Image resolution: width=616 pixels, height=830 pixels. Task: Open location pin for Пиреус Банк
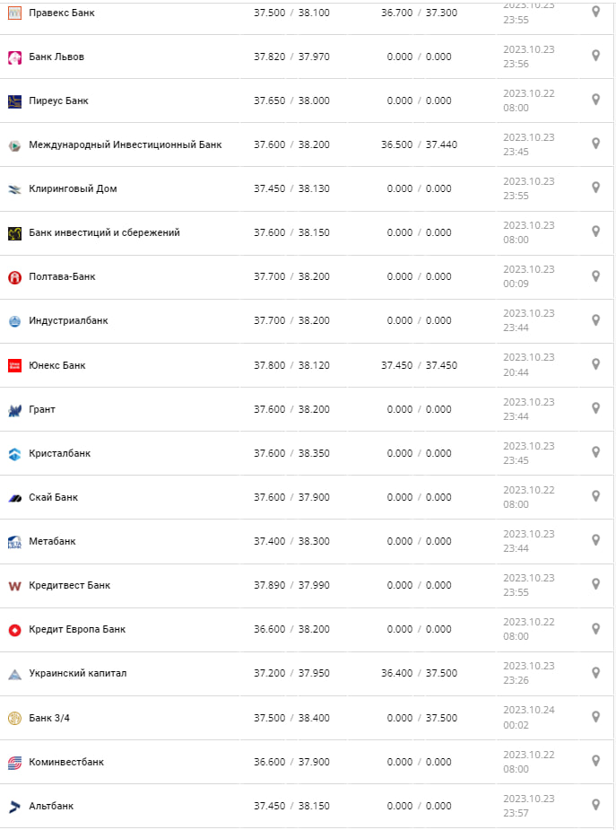595,100
